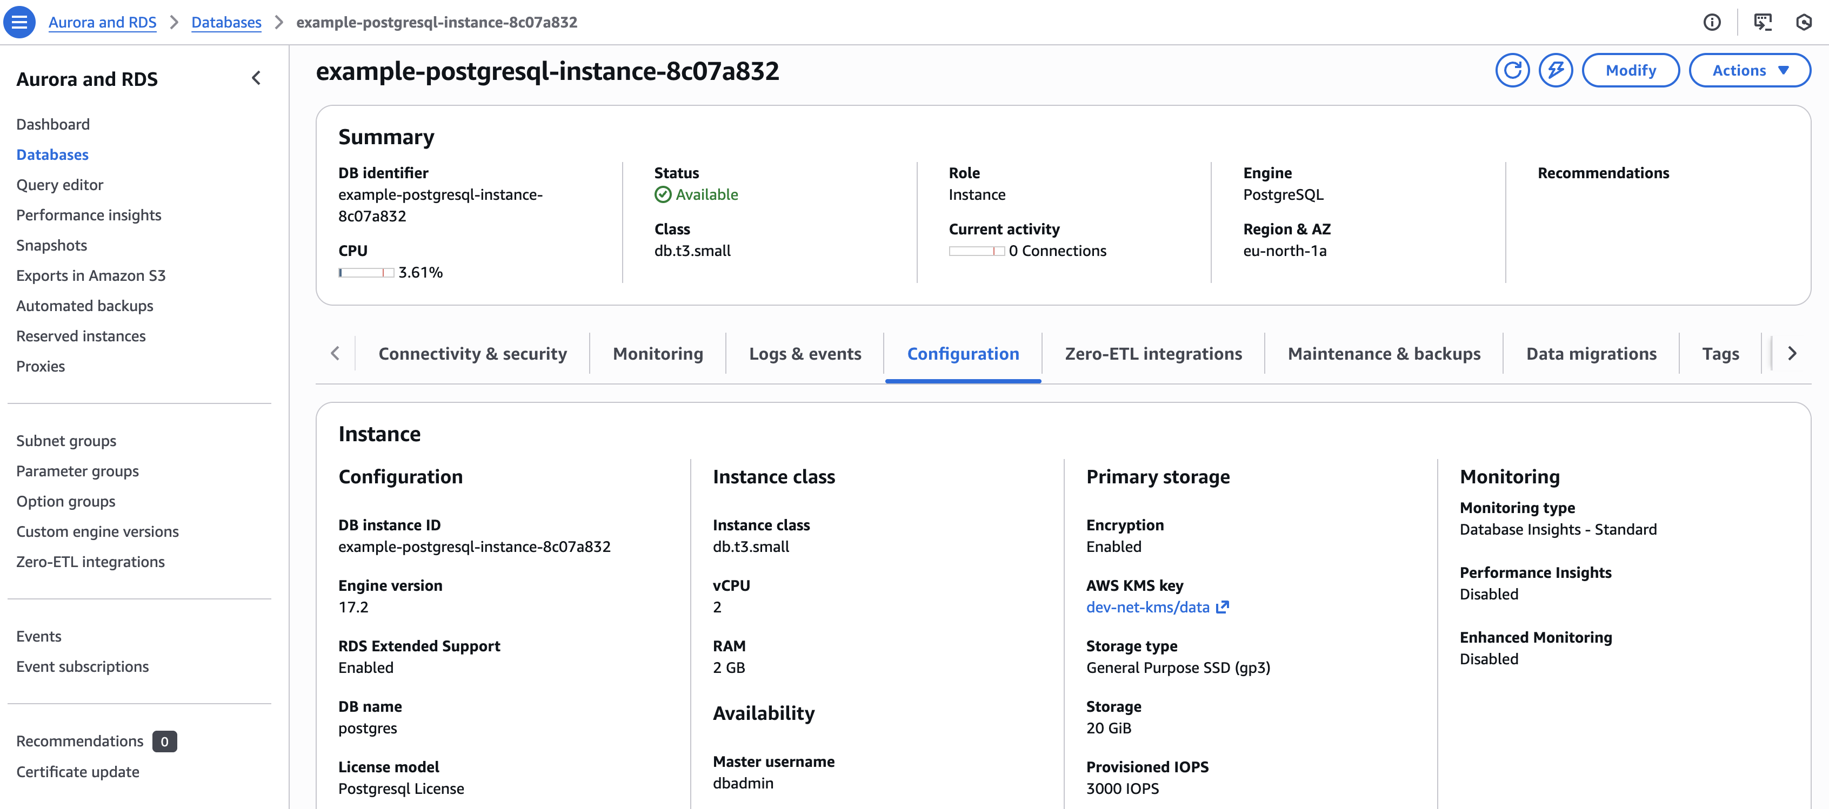Viewport: 1829px width, 809px height.
Task: Open CloudShell icon in top bar
Action: click(x=1763, y=22)
